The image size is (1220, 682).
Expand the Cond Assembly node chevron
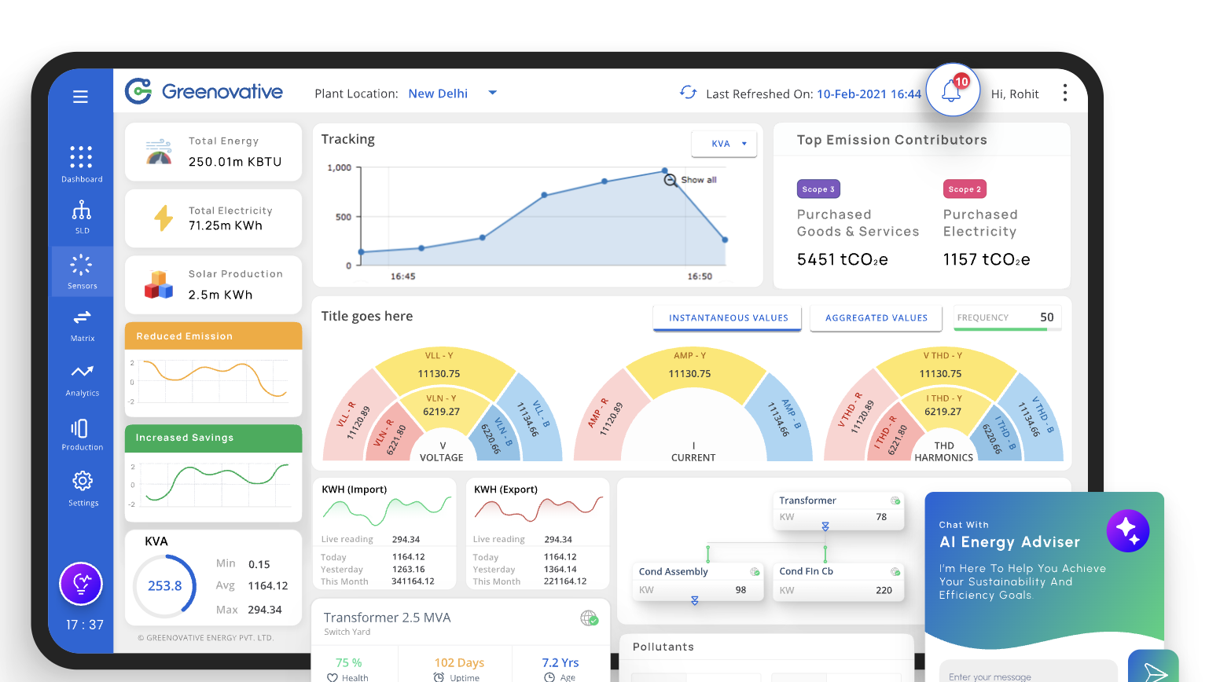[x=695, y=601]
